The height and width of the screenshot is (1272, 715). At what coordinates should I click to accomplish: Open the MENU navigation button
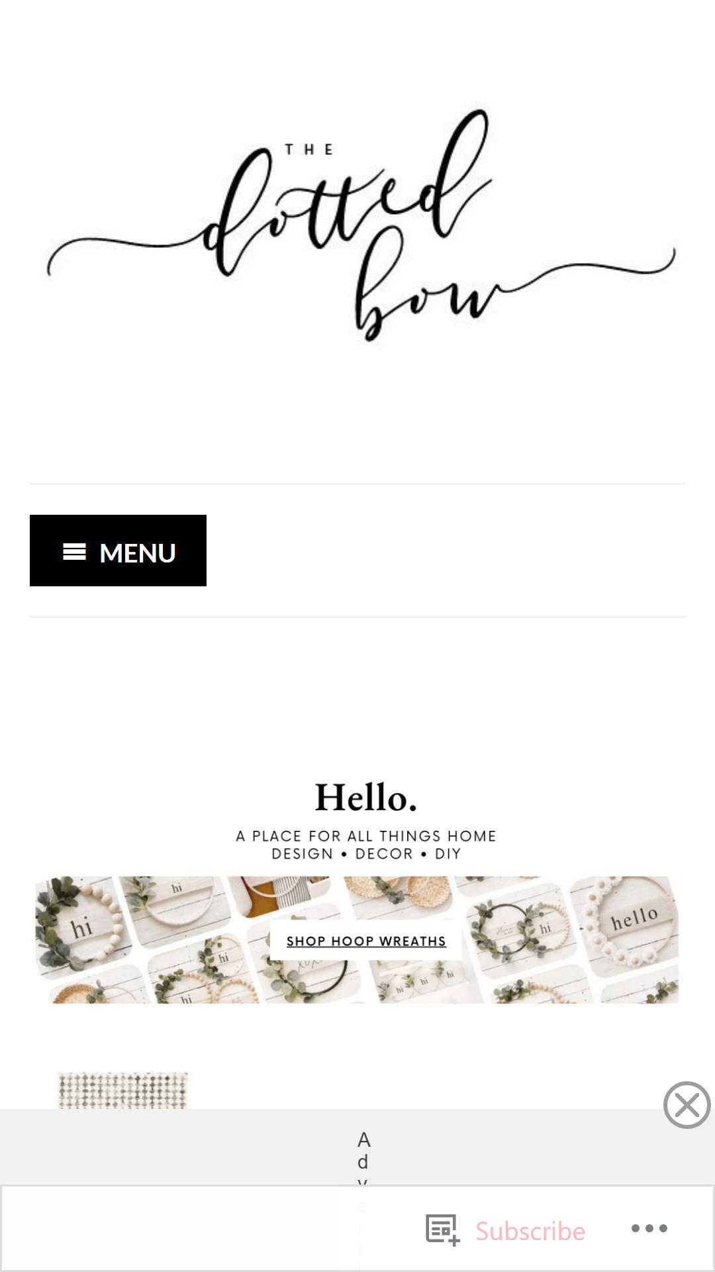118,551
